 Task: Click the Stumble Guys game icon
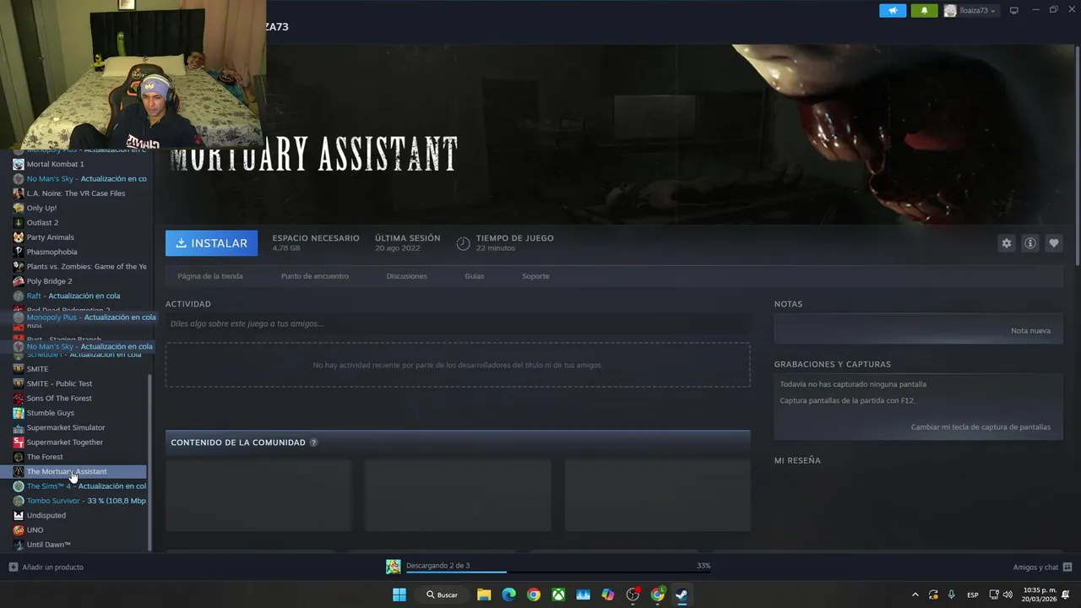point(19,413)
